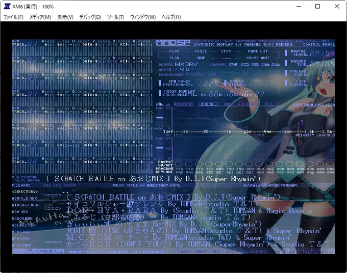Image resolution: width=347 pixels, height=273 pixels.
Task: Click SKIP playback control
Action: coord(201,58)
